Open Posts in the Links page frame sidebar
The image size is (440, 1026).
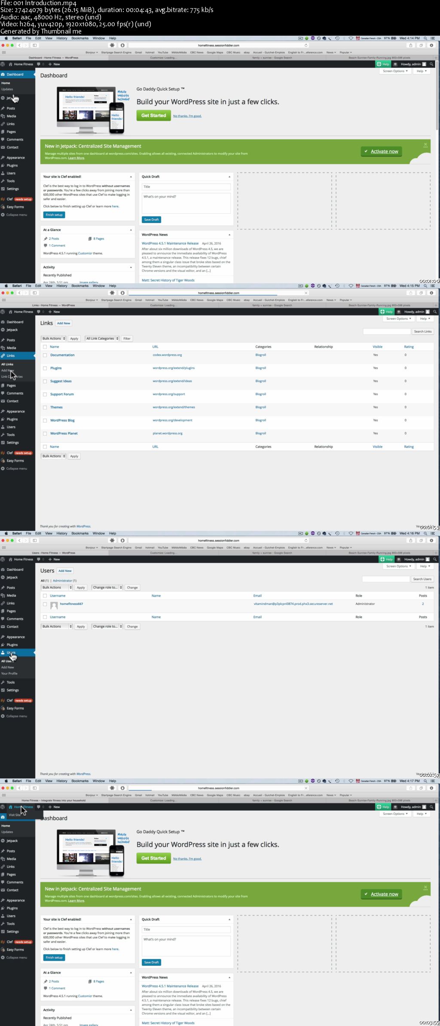pyautogui.click(x=11, y=340)
